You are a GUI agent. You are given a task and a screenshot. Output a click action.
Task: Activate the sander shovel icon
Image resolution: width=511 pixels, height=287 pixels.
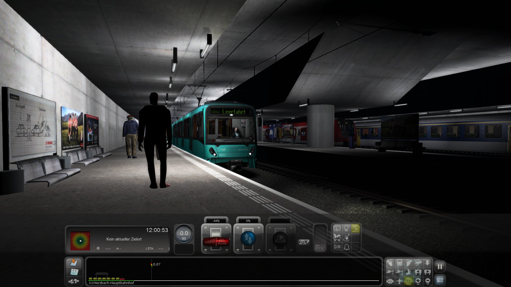346,238
